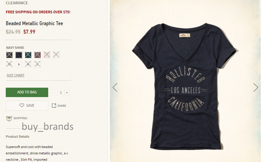Click the heart icon on Save

coord(22,105)
